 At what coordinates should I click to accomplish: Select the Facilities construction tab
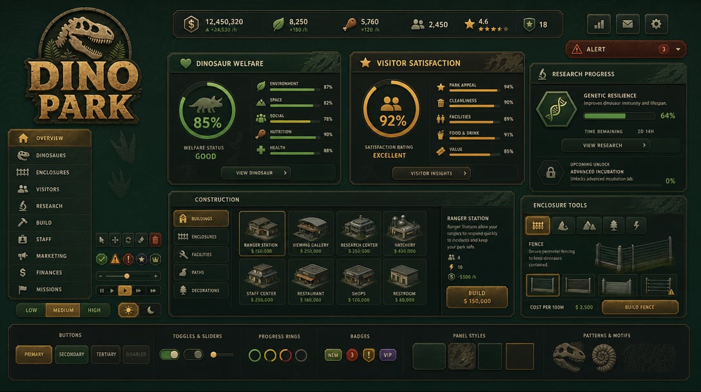201,254
